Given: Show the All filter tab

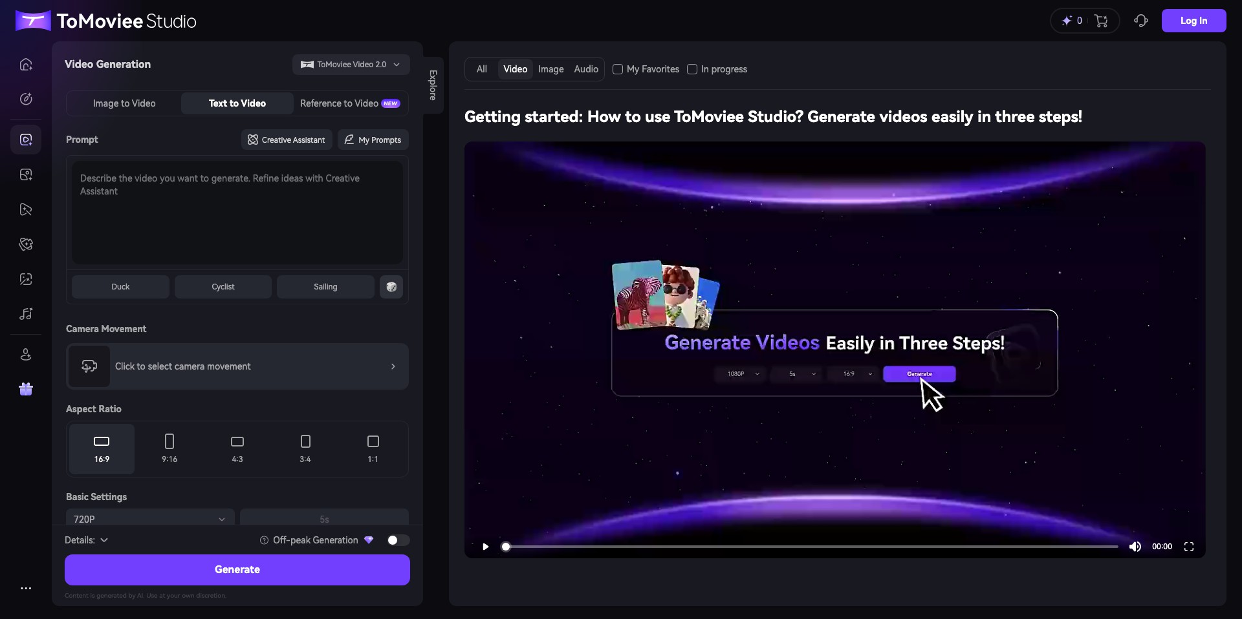Looking at the screenshot, I should click(482, 69).
